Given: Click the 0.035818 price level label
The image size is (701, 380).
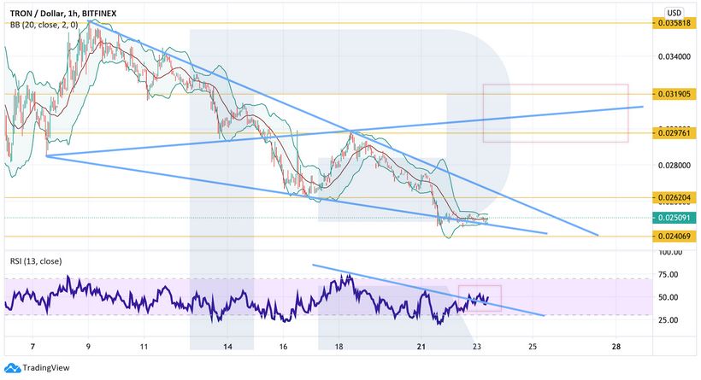Looking at the screenshot, I should (x=672, y=23).
